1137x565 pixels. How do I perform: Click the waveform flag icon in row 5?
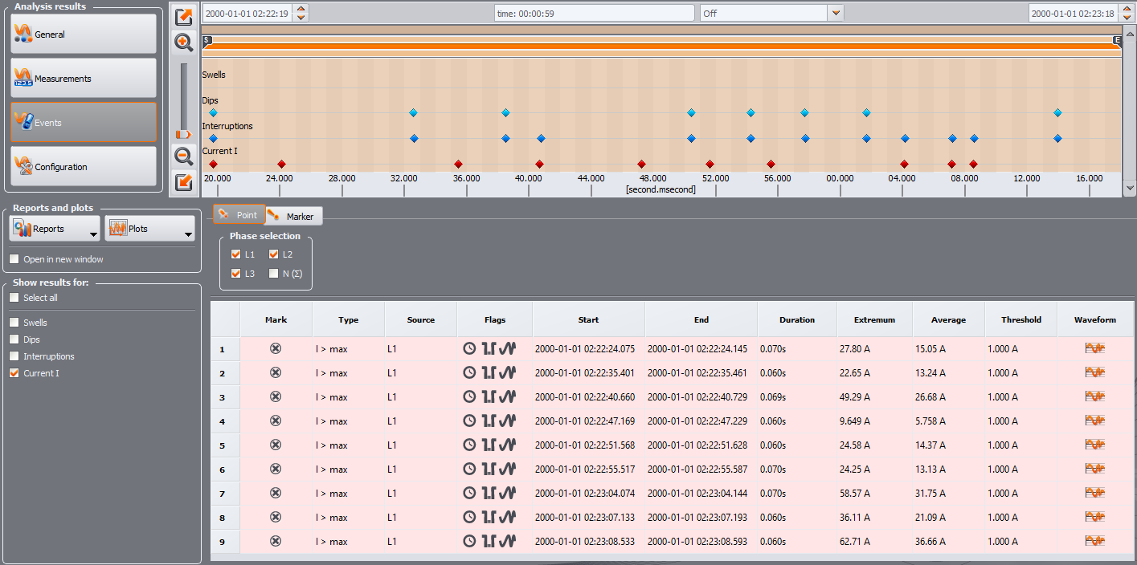[507, 445]
